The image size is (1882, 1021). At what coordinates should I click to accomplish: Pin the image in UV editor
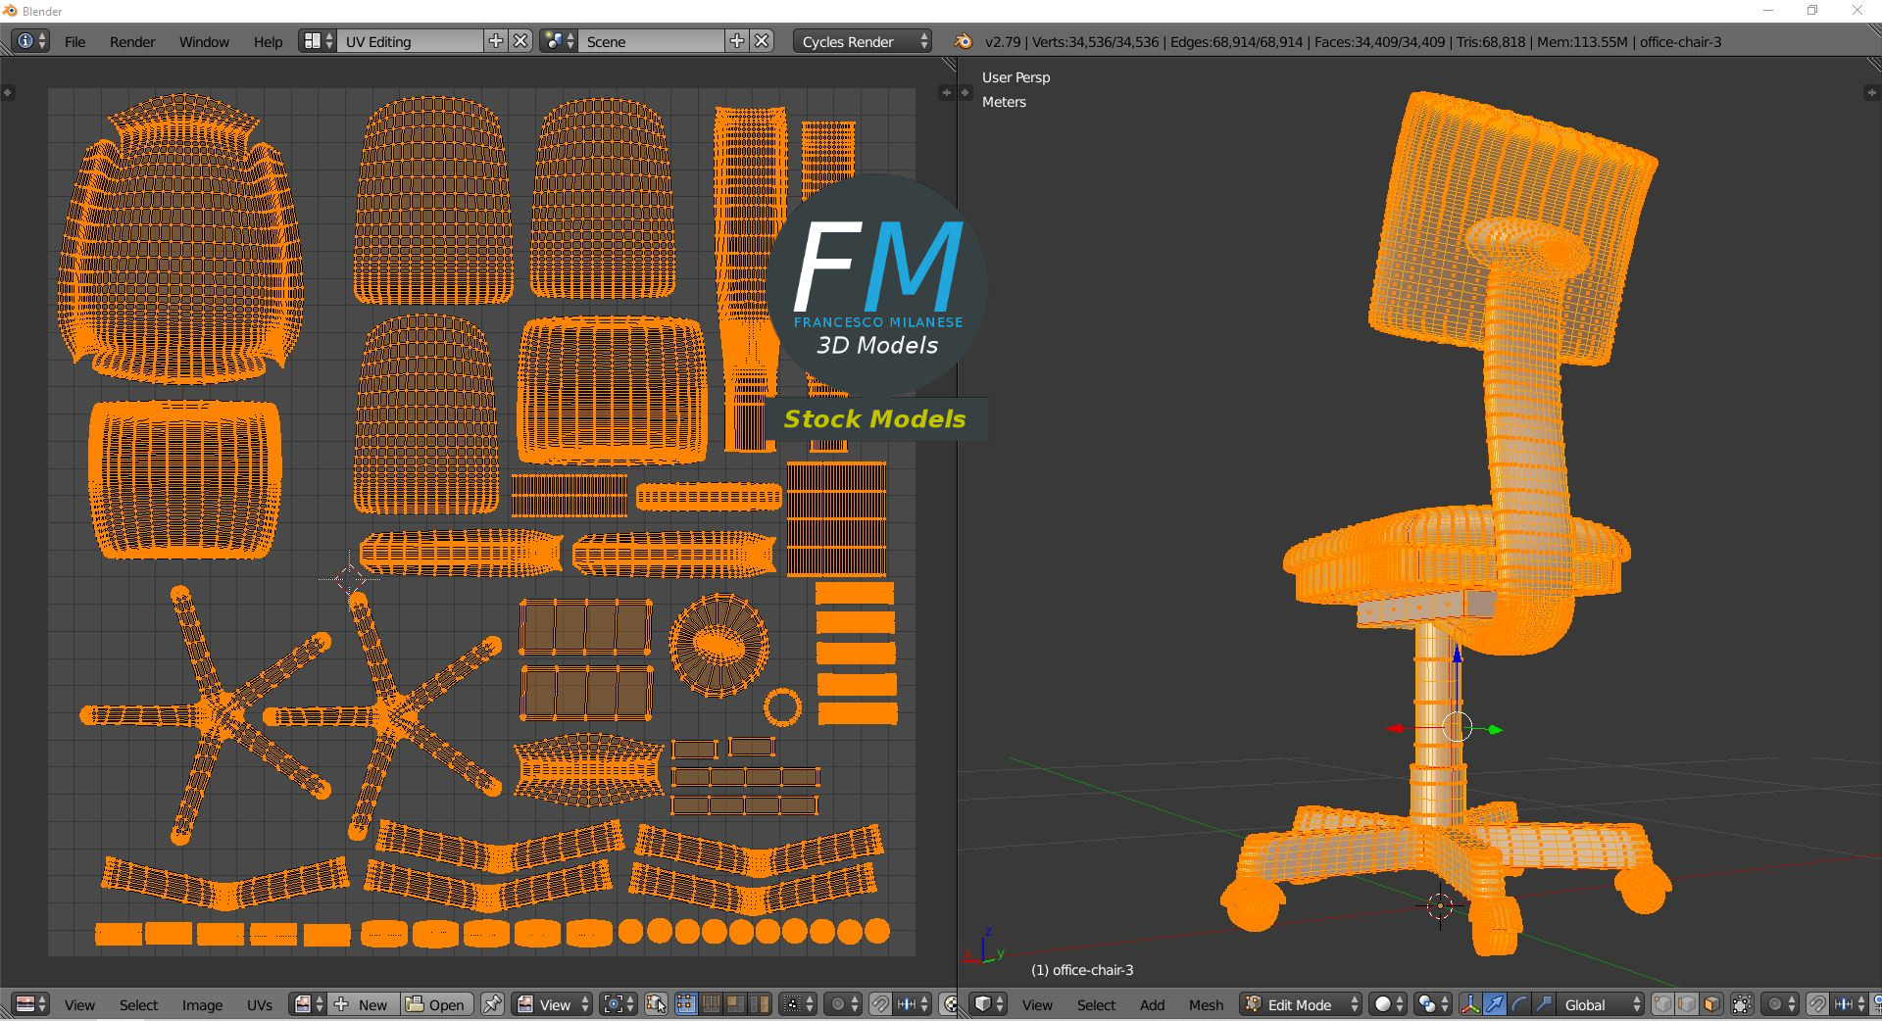click(x=492, y=1004)
